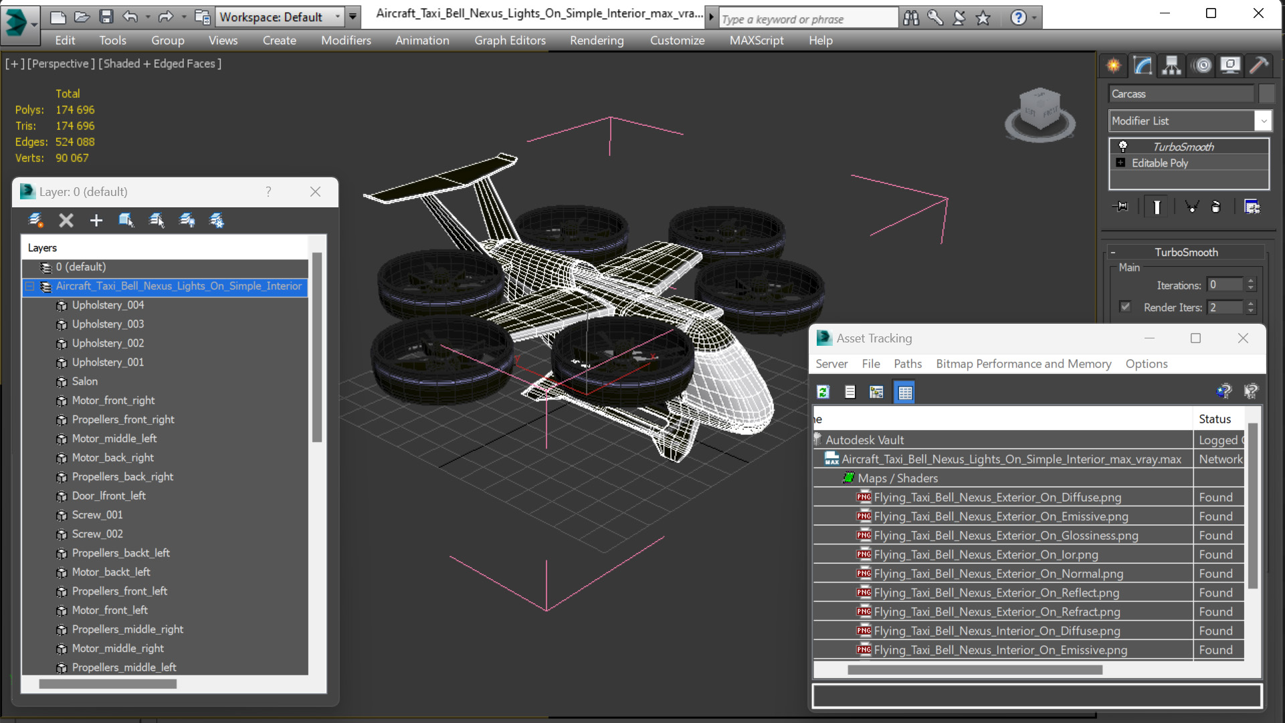Click the Tree View icon in Asset Tracking

click(876, 392)
